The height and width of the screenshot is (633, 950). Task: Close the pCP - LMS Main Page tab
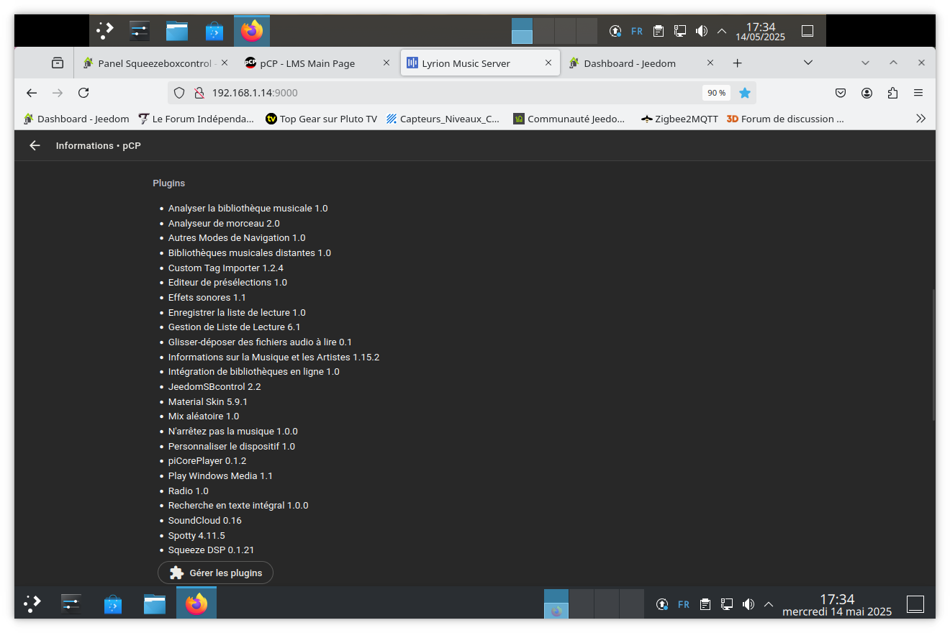click(x=386, y=63)
